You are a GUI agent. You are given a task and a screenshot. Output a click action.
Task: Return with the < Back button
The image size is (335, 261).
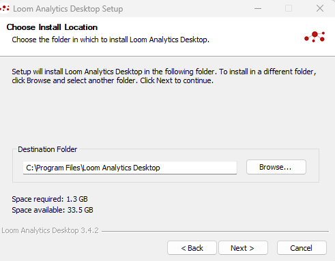point(192,248)
